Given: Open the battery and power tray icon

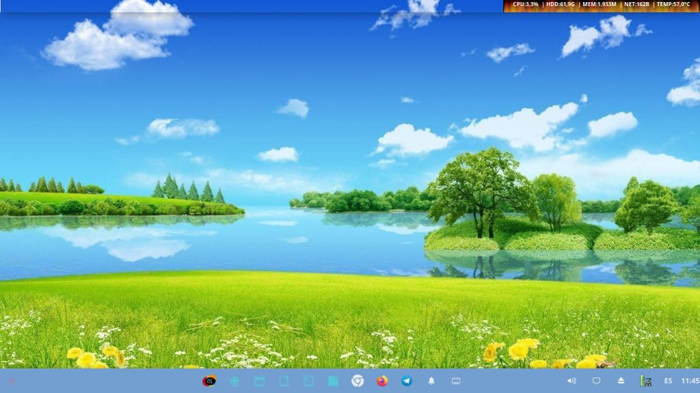Looking at the screenshot, I should tap(645, 381).
